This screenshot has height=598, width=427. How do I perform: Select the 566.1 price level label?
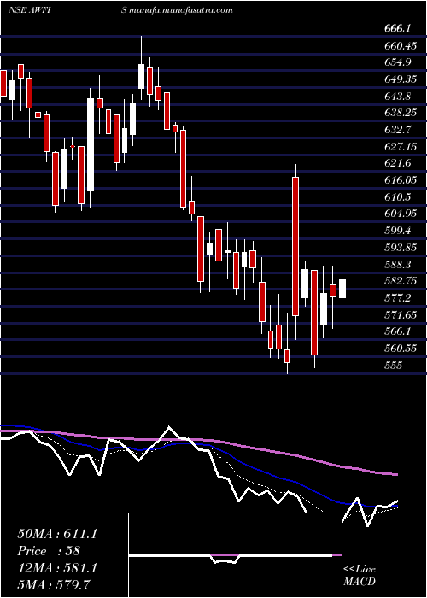click(398, 331)
